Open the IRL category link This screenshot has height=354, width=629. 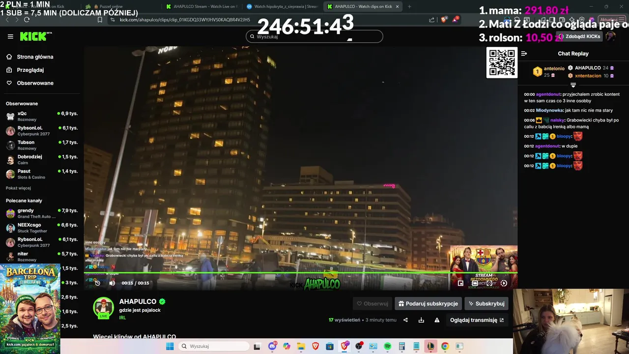click(122, 318)
